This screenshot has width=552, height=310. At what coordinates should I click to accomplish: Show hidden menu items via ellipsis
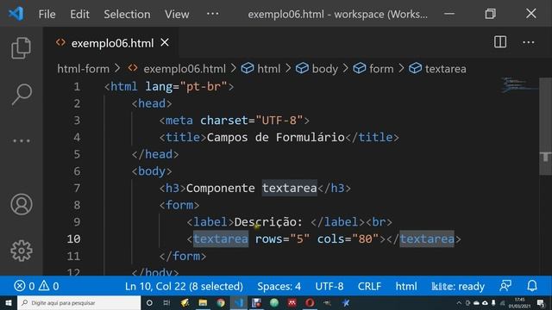[x=213, y=14]
